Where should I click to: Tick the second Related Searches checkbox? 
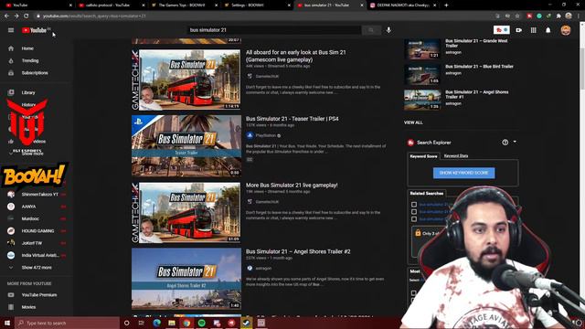coord(414,211)
